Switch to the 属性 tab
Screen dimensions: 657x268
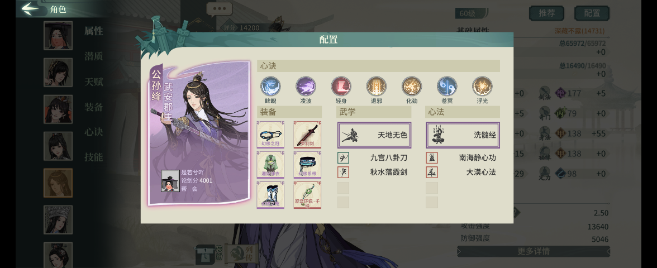tap(93, 31)
